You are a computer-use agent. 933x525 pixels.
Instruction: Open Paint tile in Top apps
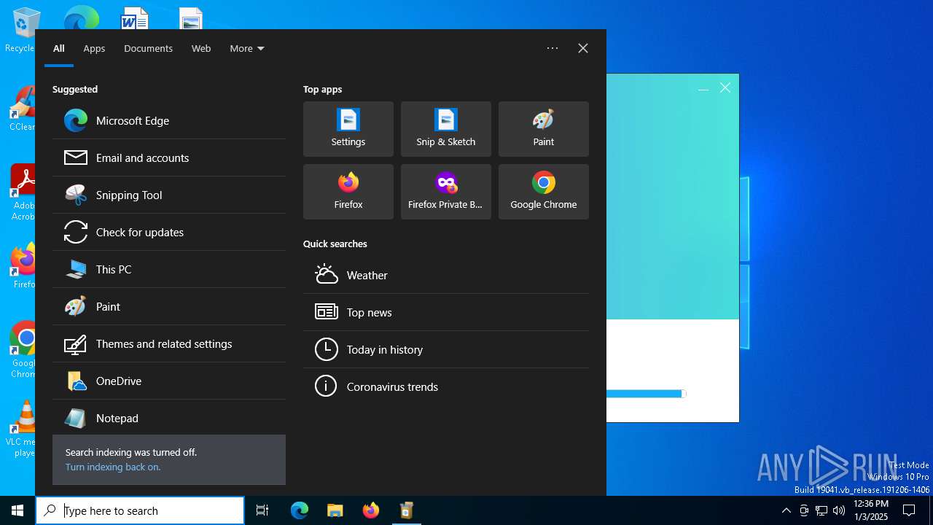click(x=544, y=129)
